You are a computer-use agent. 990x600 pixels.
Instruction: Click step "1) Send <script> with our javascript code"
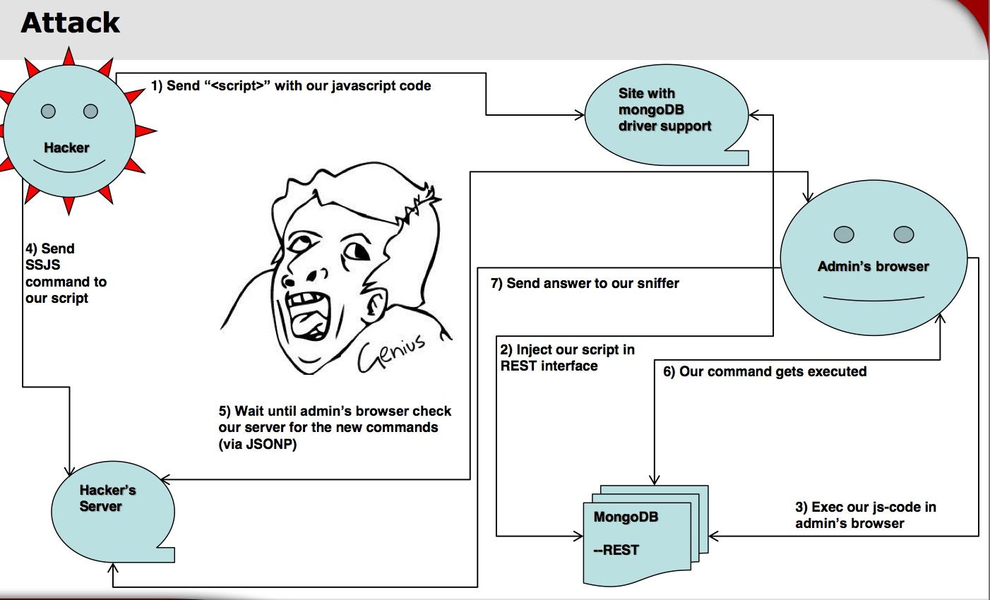pyautogui.click(x=290, y=85)
